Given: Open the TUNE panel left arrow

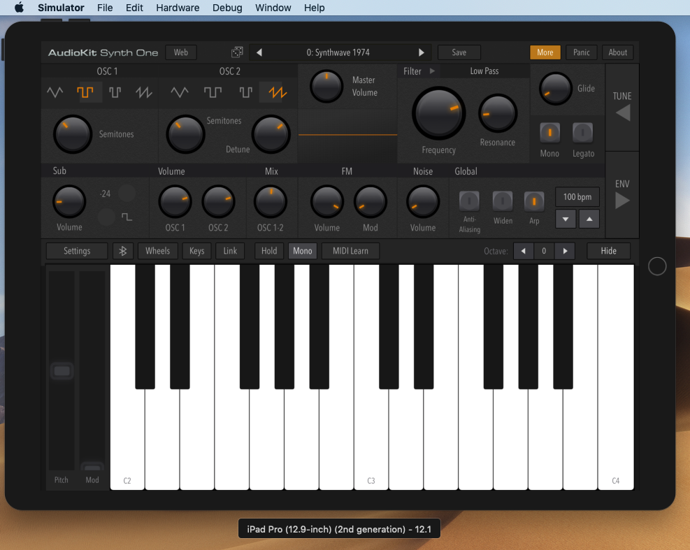Looking at the screenshot, I should [x=623, y=113].
